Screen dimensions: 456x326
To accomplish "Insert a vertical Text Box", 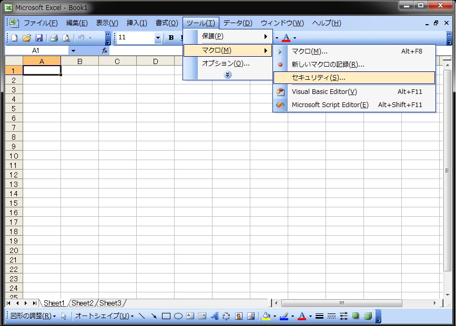I will [202, 316].
